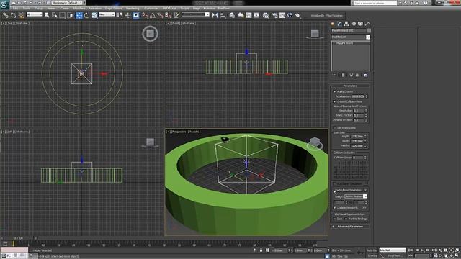Open the Select by Name dialog
Screen dimensions: 461x259
point(55,15)
